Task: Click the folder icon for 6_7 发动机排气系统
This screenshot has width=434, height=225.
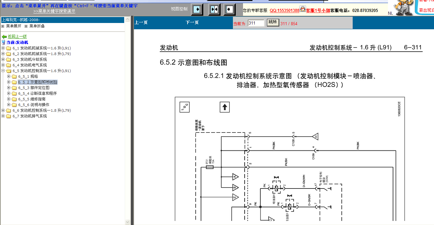Action: click(x=9, y=116)
